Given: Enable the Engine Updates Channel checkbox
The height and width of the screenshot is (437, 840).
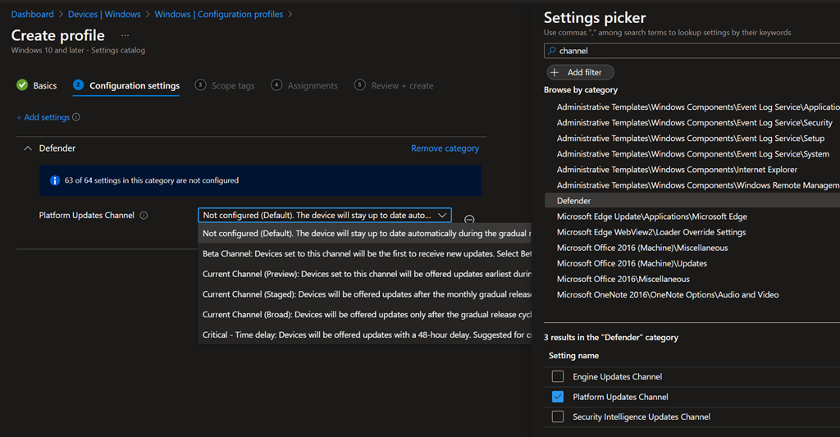Looking at the screenshot, I should 558,377.
